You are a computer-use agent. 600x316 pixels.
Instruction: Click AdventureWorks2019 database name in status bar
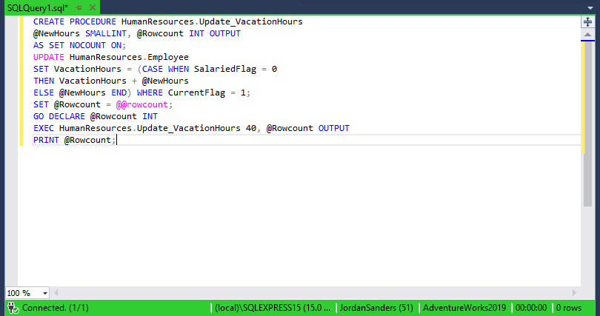pyautogui.click(x=464, y=308)
